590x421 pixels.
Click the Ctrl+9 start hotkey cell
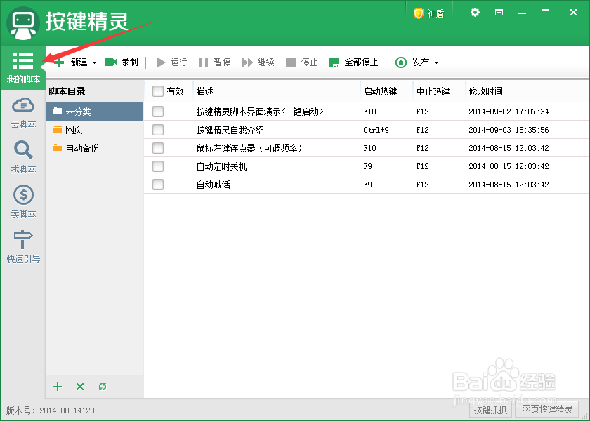click(376, 130)
